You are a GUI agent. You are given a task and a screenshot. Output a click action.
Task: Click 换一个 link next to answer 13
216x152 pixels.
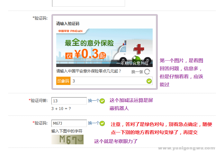point(94,101)
